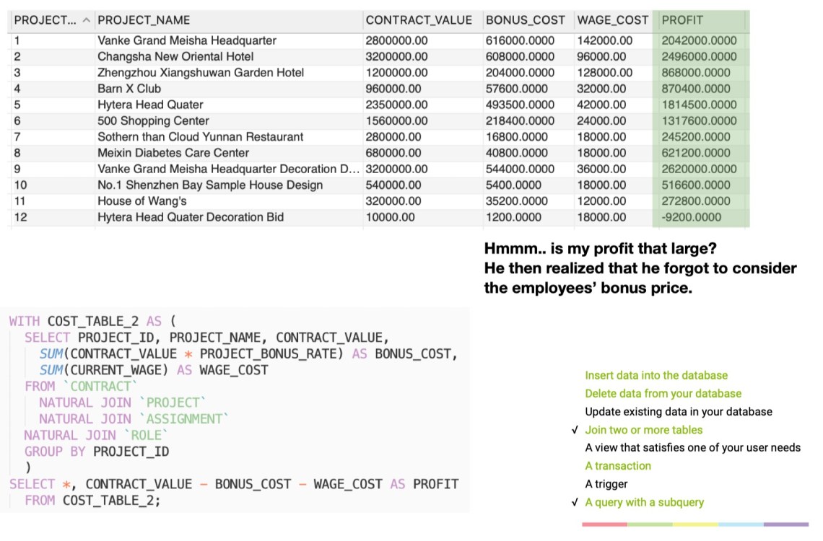Screen dimensions: 823x541
Task: Click the sort arrow in the PROJECT column header
Action: pos(87,20)
